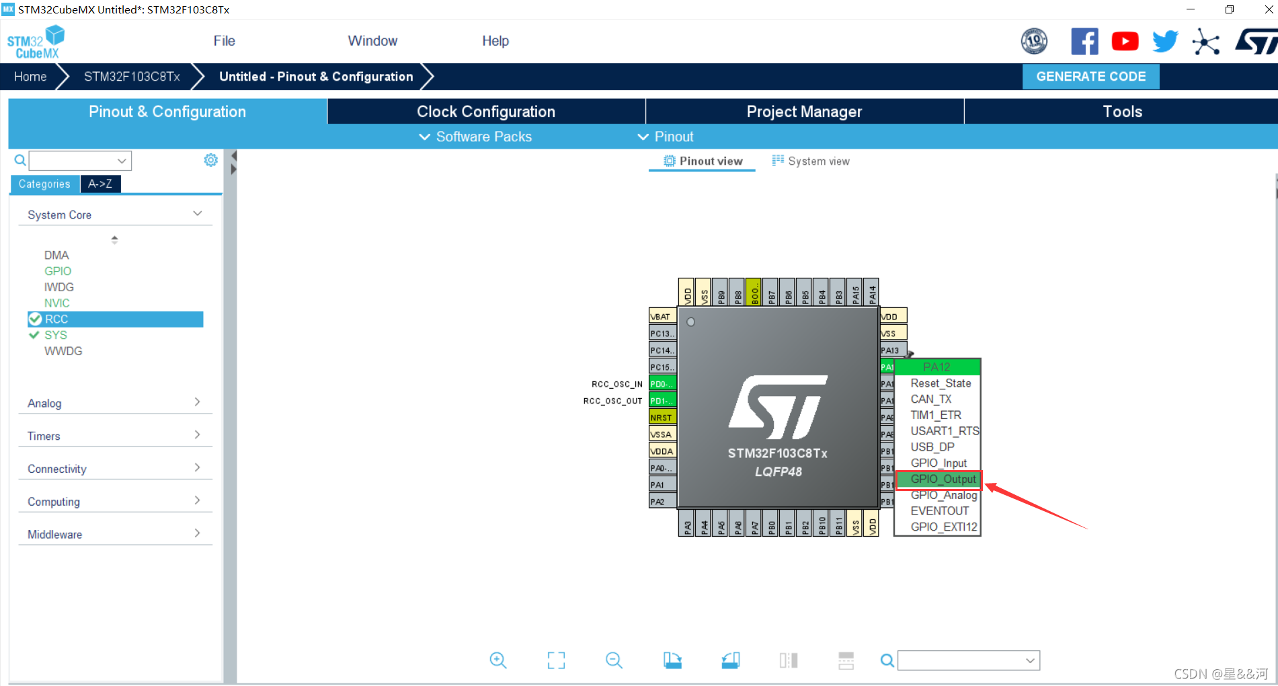Open the Project Manager tab
The width and height of the screenshot is (1278, 686).
[804, 111]
